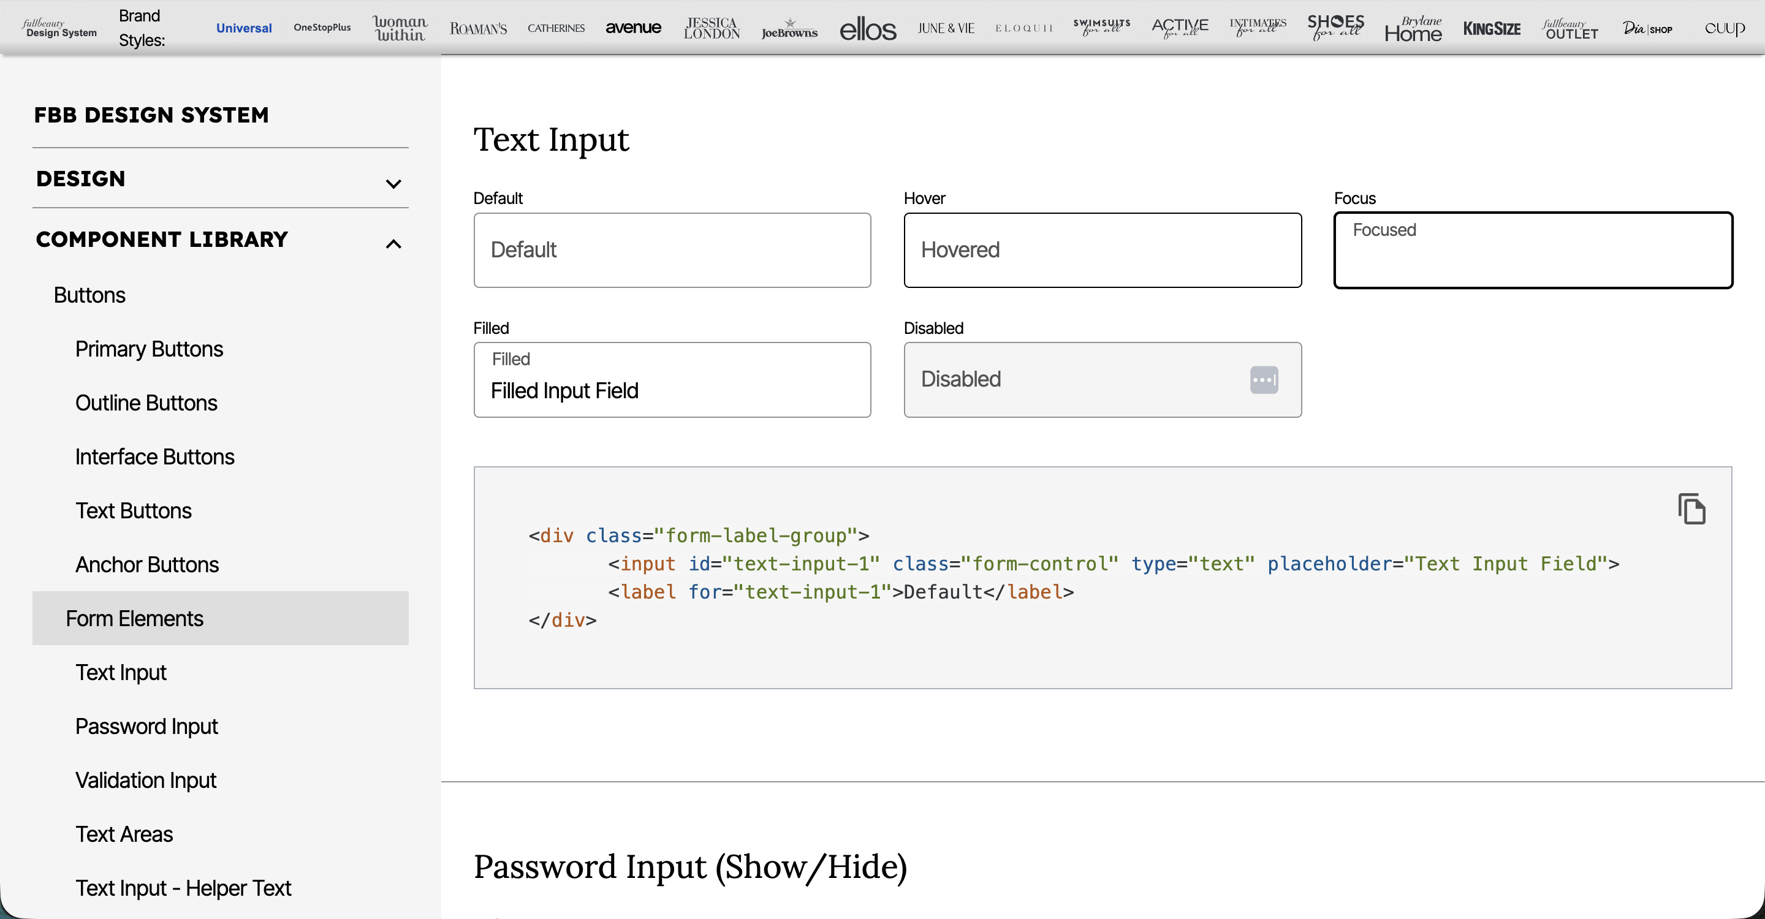Copy code snippet with the clipboard icon
Viewport: 1765px width, 919px height.
coord(1691,509)
